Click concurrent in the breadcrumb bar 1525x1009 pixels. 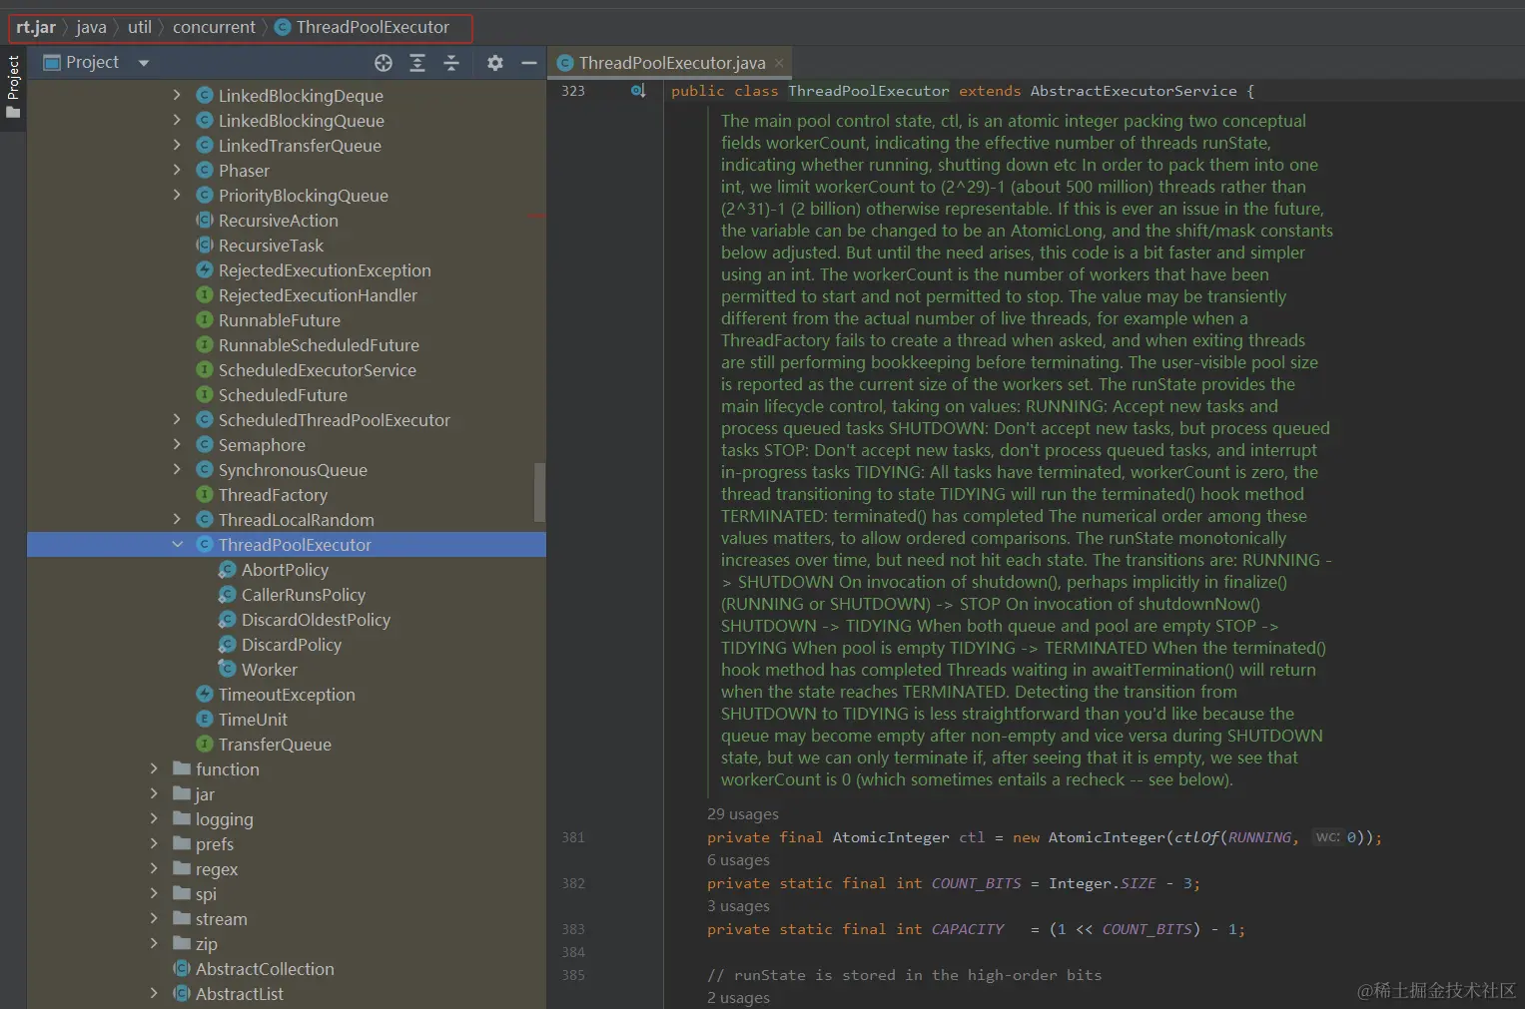click(x=214, y=27)
